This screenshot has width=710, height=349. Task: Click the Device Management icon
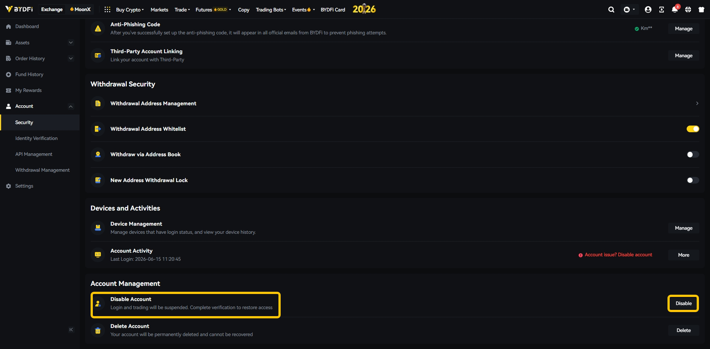[x=98, y=228]
